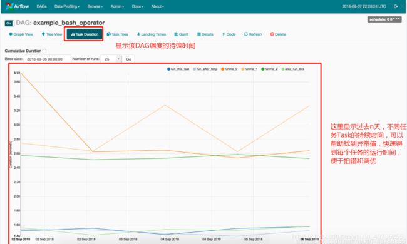Toggle the DAG On switch
Image resolution: width=407 pixels, height=244 pixels.
[x=9, y=23]
